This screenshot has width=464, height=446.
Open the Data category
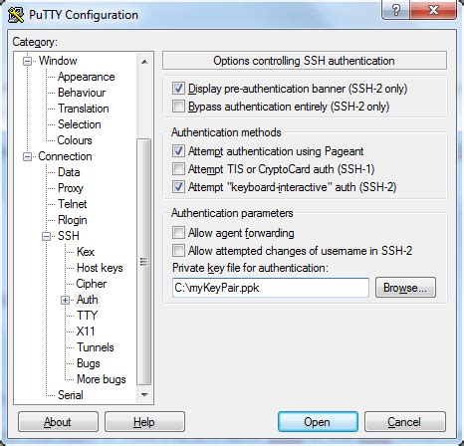(x=69, y=172)
